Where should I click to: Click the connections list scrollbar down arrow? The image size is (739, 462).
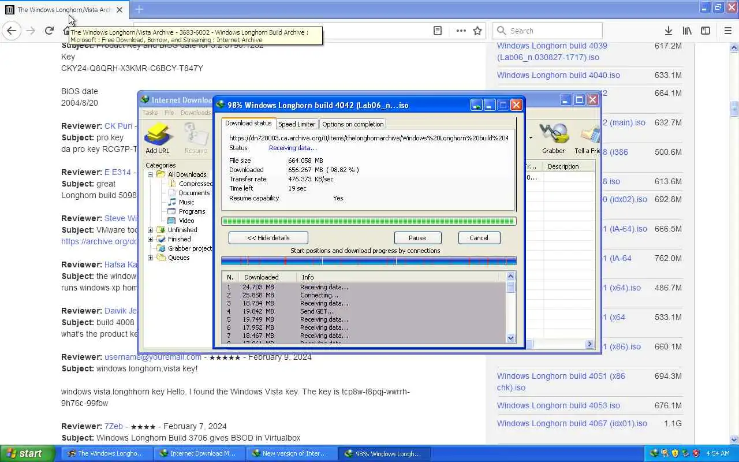[x=510, y=338]
